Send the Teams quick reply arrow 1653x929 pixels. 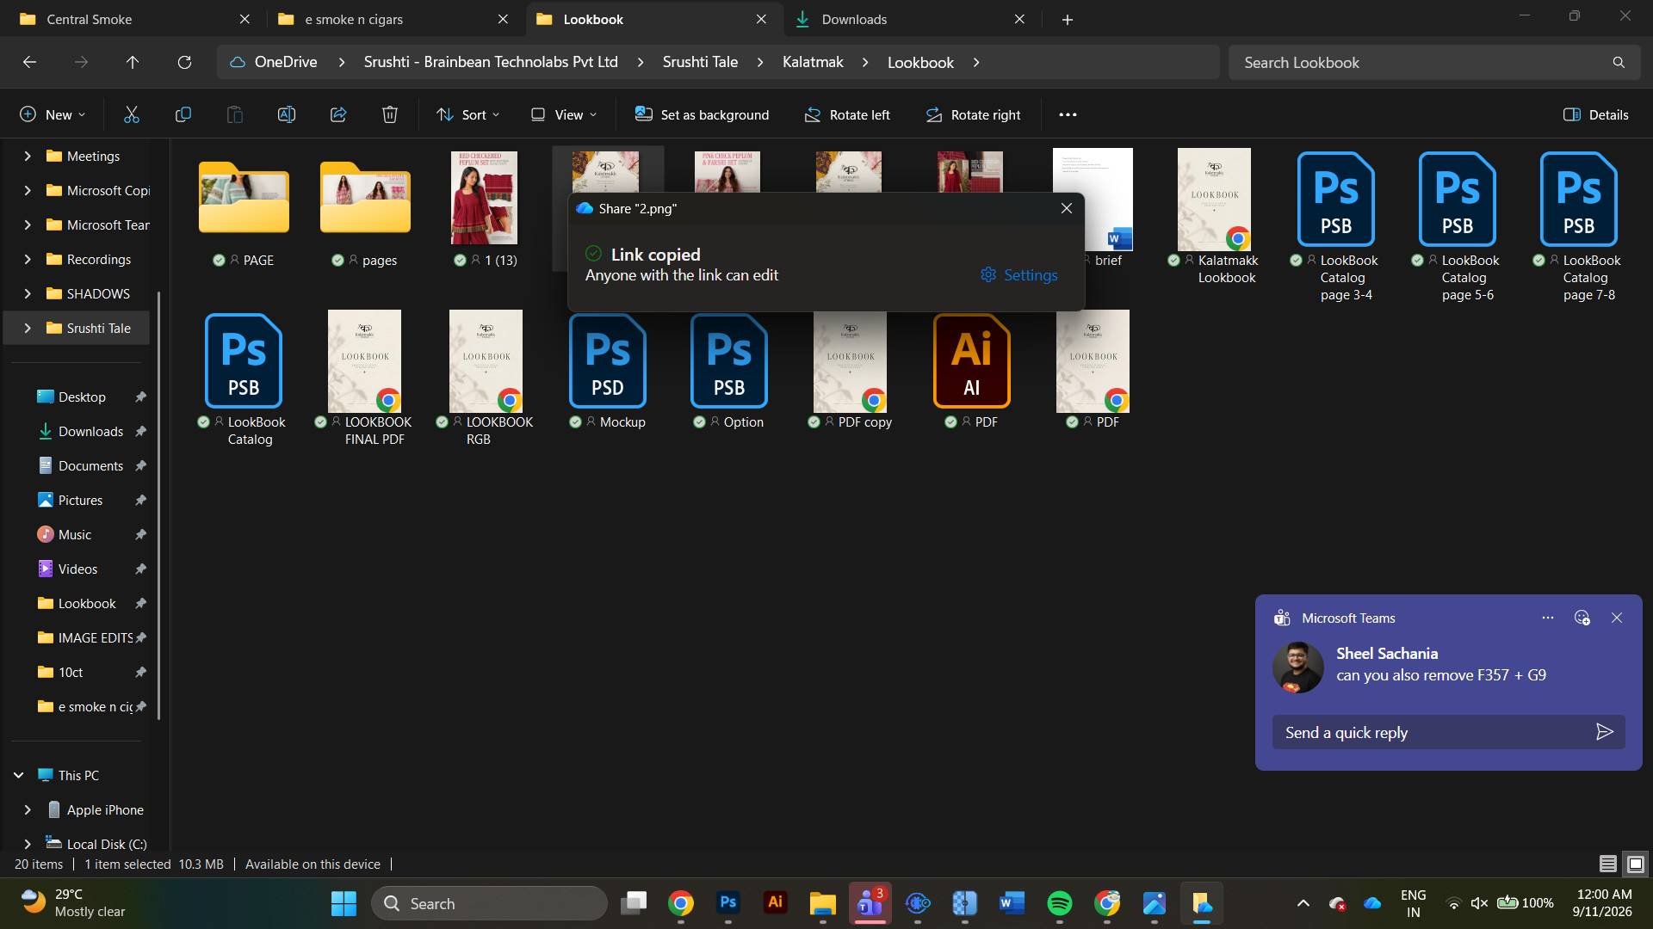[1604, 732]
